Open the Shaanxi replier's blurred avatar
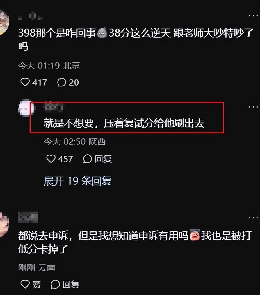 pos(26,108)
